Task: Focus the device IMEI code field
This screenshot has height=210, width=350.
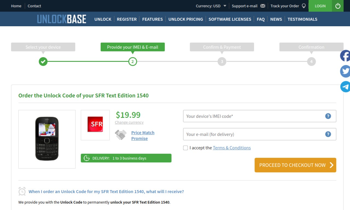Action: coord(259,116)
